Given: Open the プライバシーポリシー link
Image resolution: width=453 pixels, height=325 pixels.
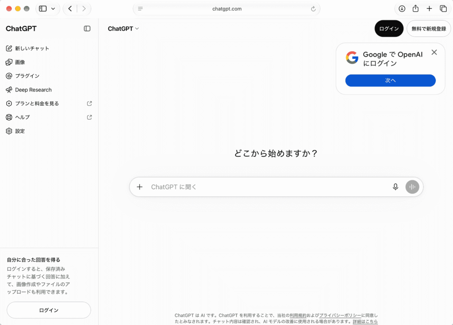Looking at the screenshot, I should pos(340,315).
